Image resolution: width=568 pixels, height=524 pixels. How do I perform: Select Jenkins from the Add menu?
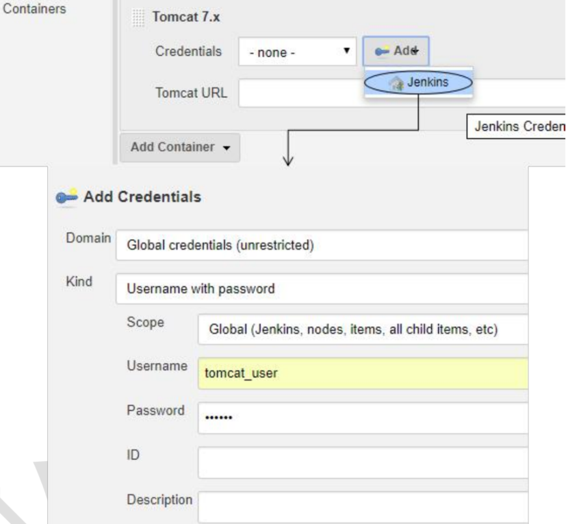418,82
